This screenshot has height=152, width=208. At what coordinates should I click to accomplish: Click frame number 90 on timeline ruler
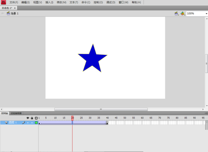pyautogui.click(x=195, y=118)
